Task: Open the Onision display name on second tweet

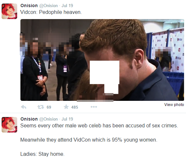Action: pyautogui.click(x=29, y=119)
